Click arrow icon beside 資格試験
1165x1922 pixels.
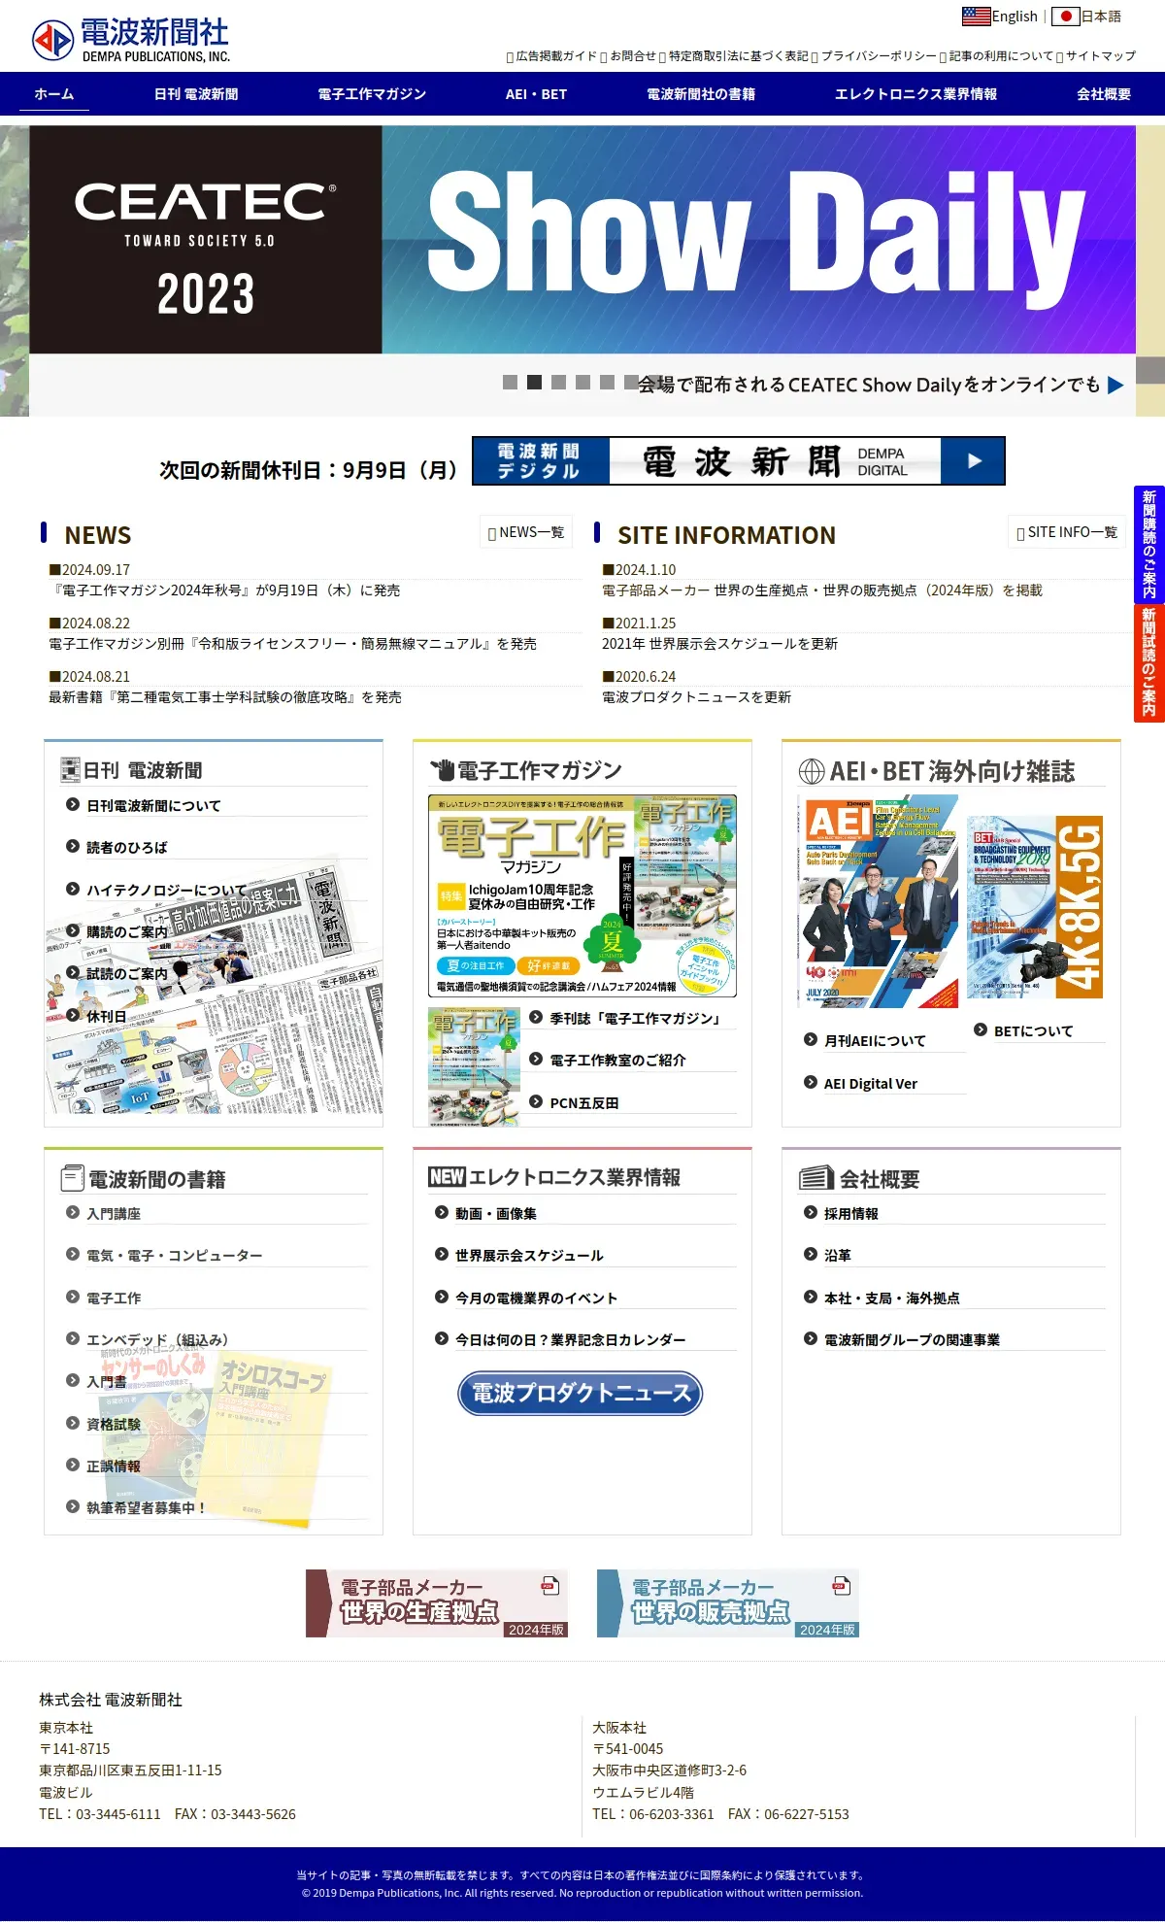tap(73, 1423)
